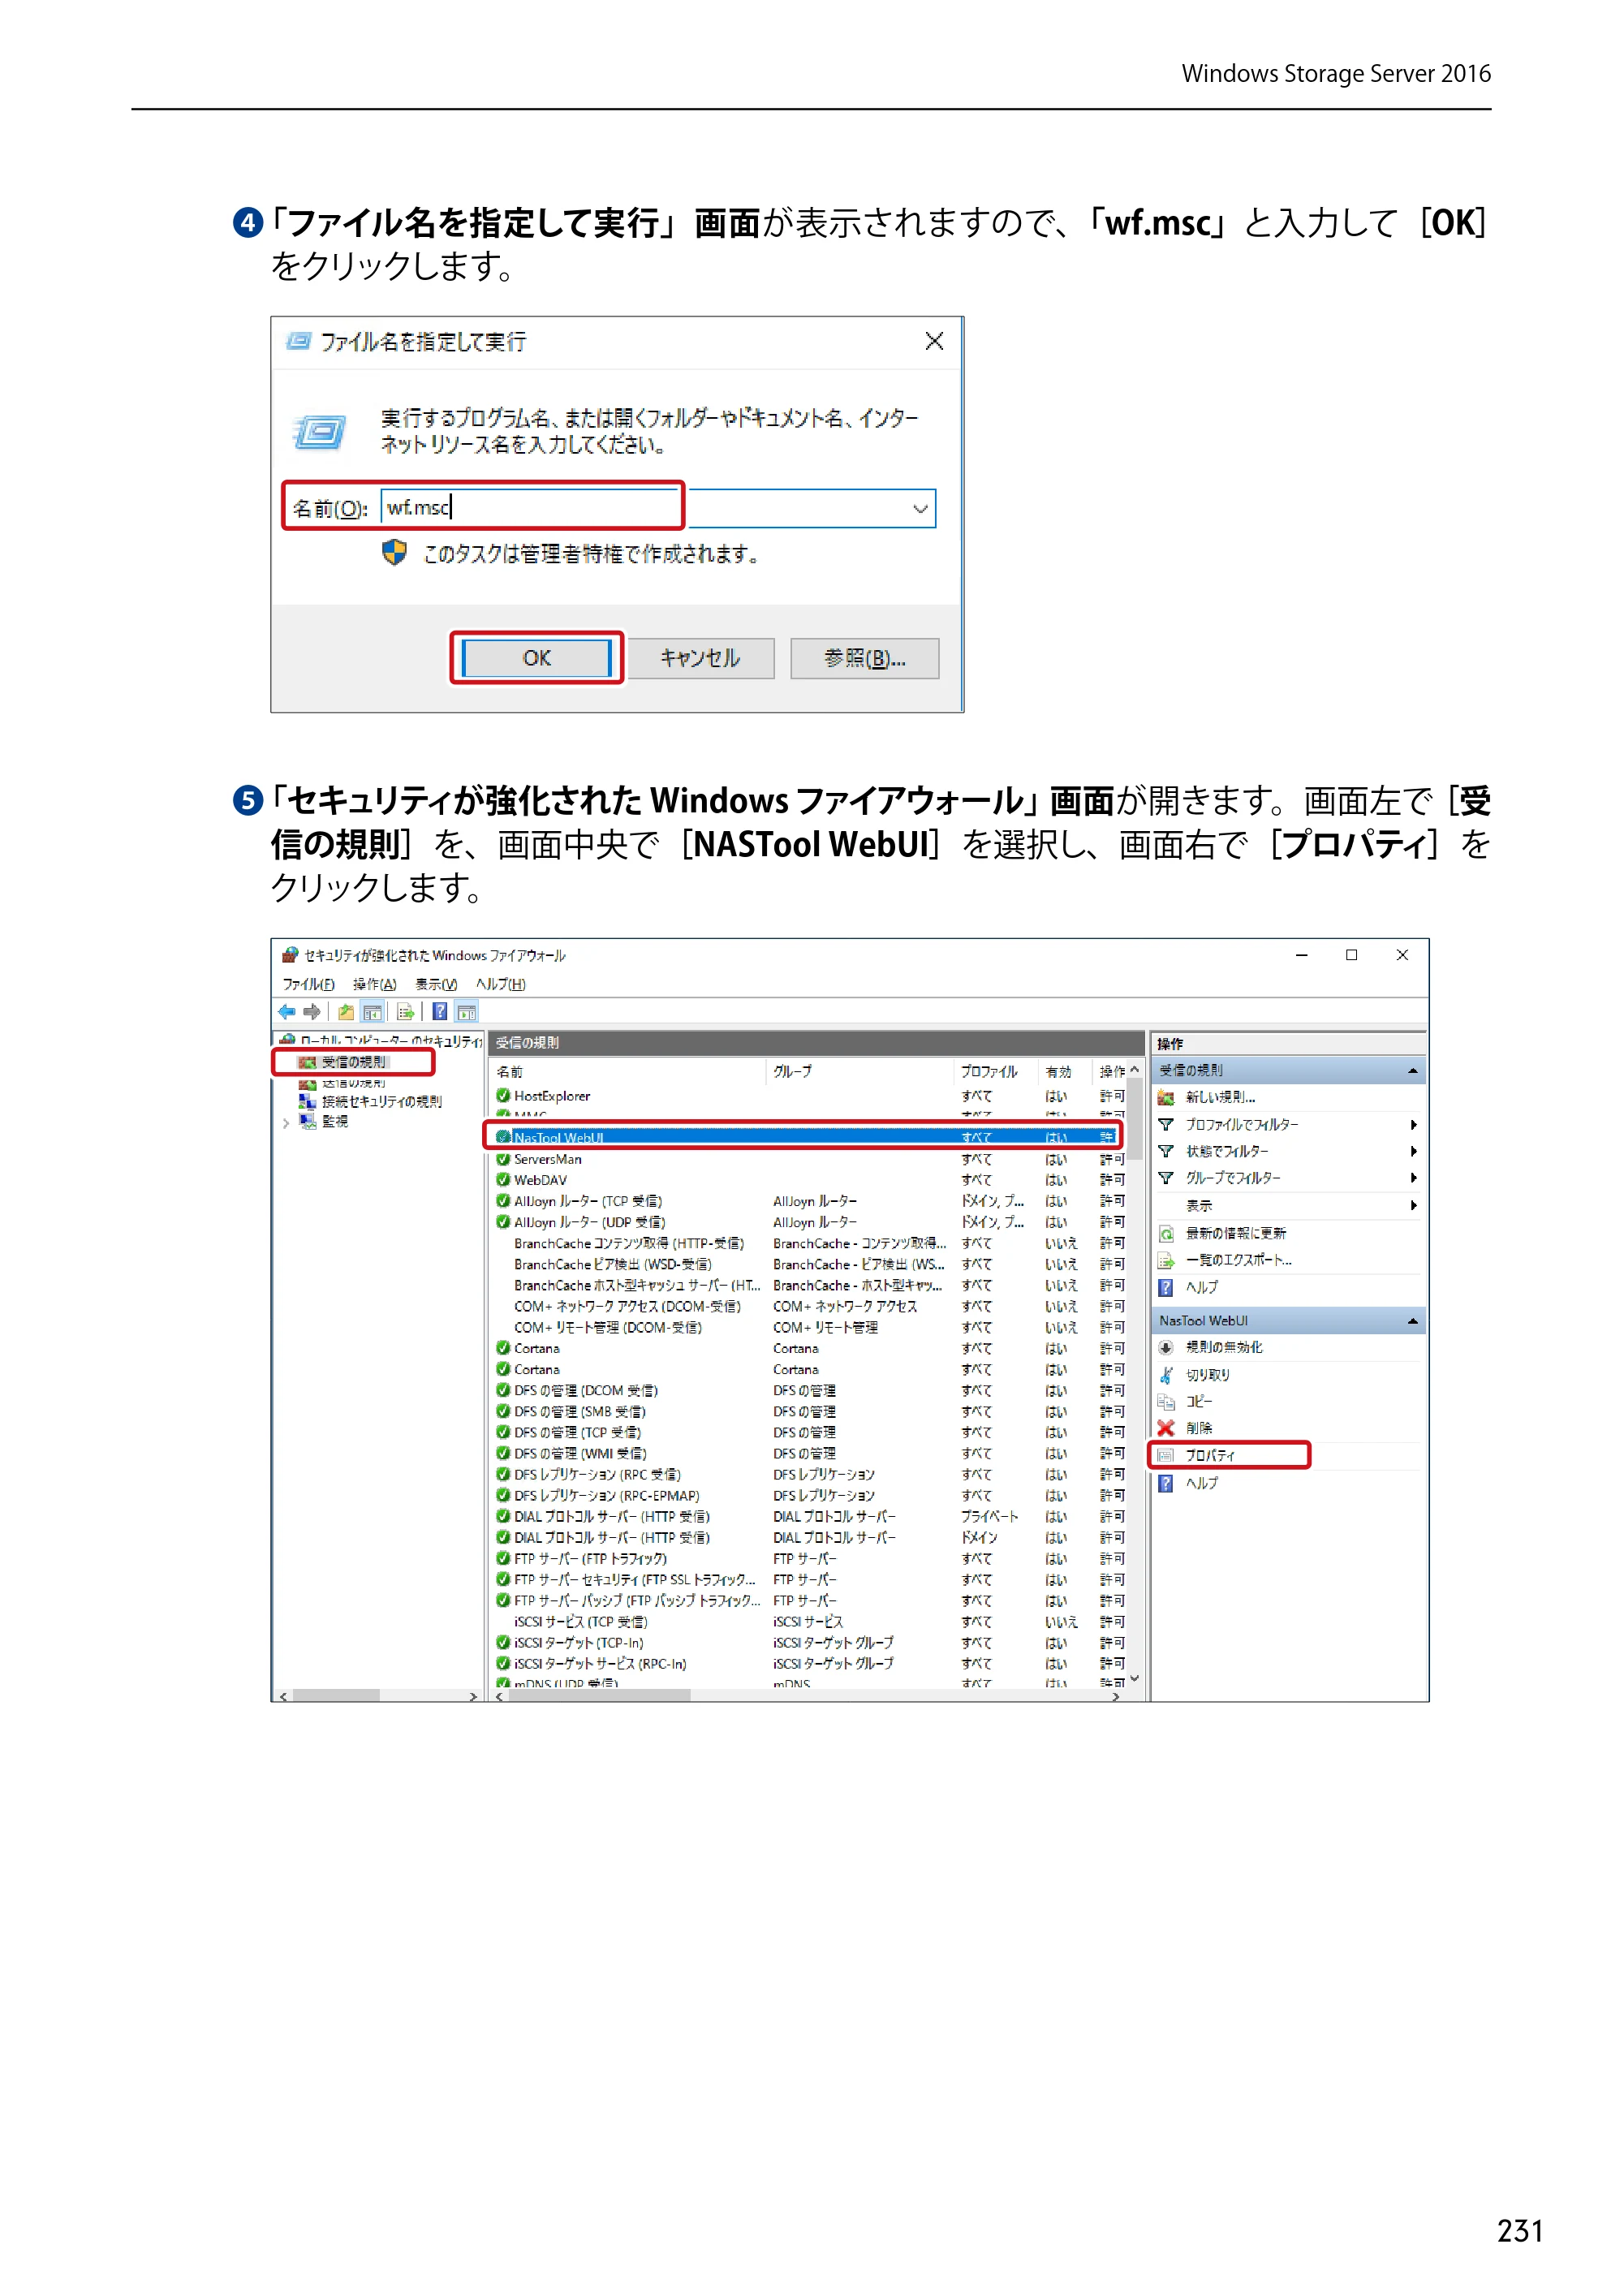Viewport: 1624px width, 2296px height.
Task: Click the shield icon in the Run dialog
Action: [x=394, y=552]
